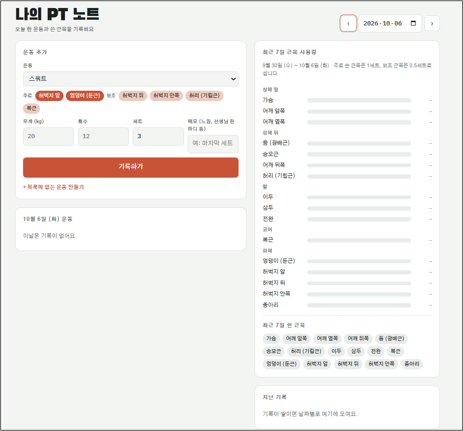Viewport: 463px width, 431px height.
Task: Click the 어깨 앞쪽 rested muscle chip
Action: (x=296, y=339)
